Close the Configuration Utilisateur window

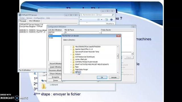[133, 27]
